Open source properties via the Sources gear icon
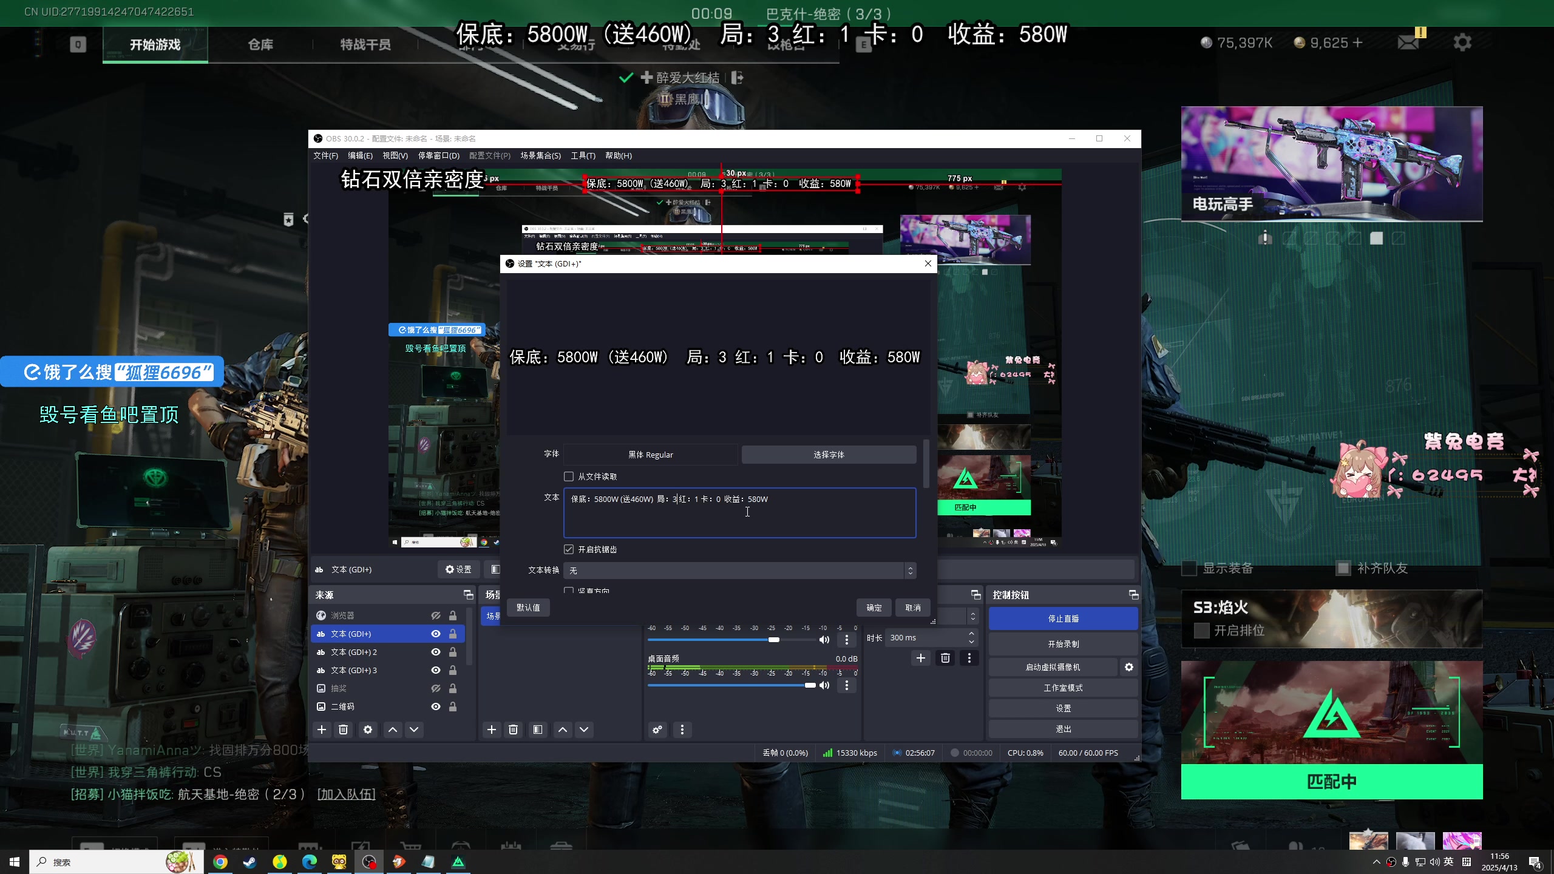Image resolution: width=1554 pixels, height=874 pixels. (x=368, y=730)
